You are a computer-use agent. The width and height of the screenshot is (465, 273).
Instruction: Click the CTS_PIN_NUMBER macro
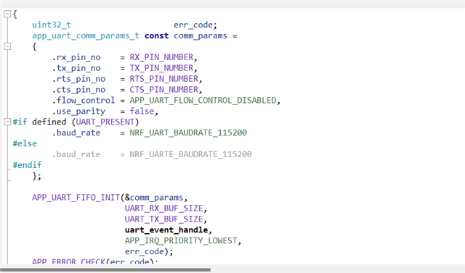coord(164,90)
